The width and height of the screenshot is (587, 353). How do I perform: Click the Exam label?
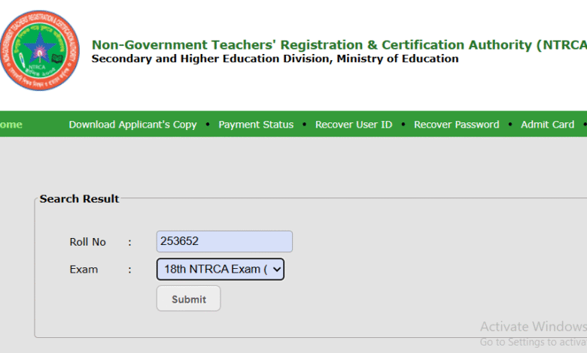[84, 270]
